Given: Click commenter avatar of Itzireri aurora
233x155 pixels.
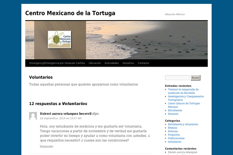Looking at the screenshot, I should click(x=33, y=116).
